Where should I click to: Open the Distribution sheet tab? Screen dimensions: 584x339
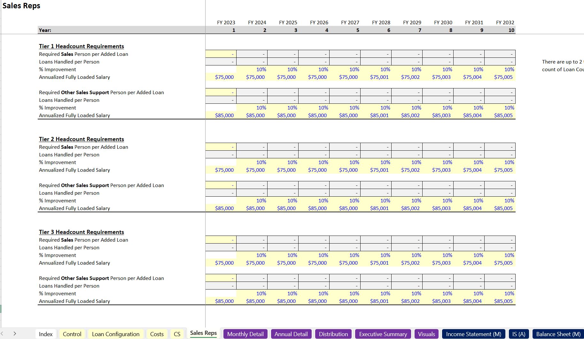tap(333, 334)
